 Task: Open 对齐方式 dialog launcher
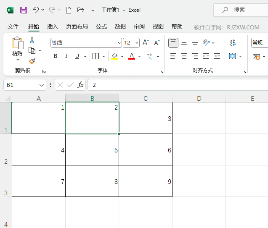(x=244, y=71)
